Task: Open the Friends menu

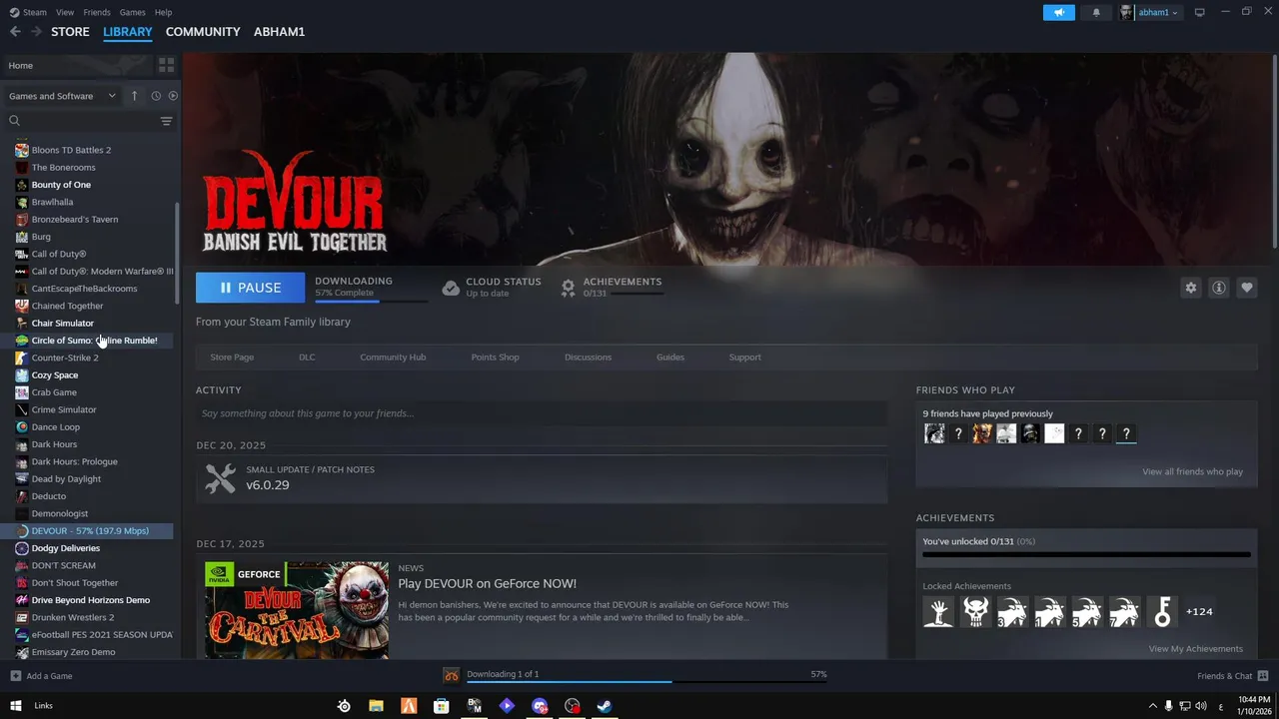Action: [x=97, y=12]
